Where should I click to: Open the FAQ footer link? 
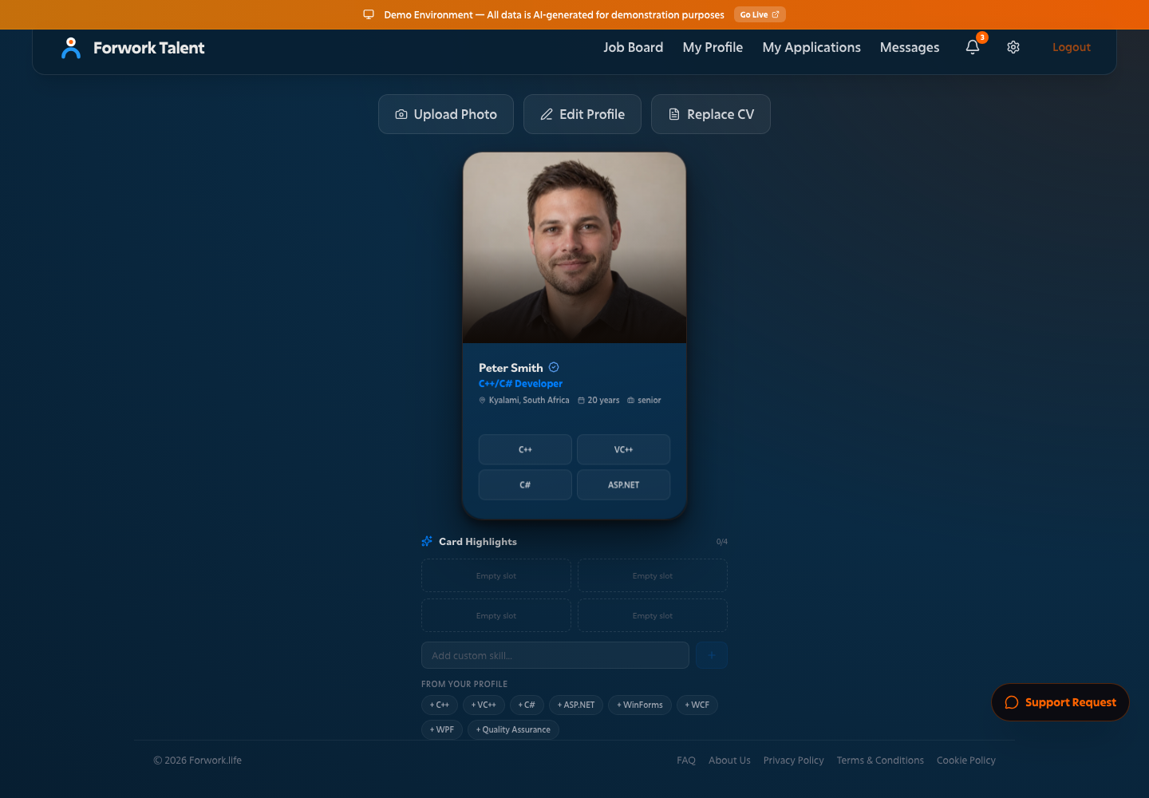[686, 760]
